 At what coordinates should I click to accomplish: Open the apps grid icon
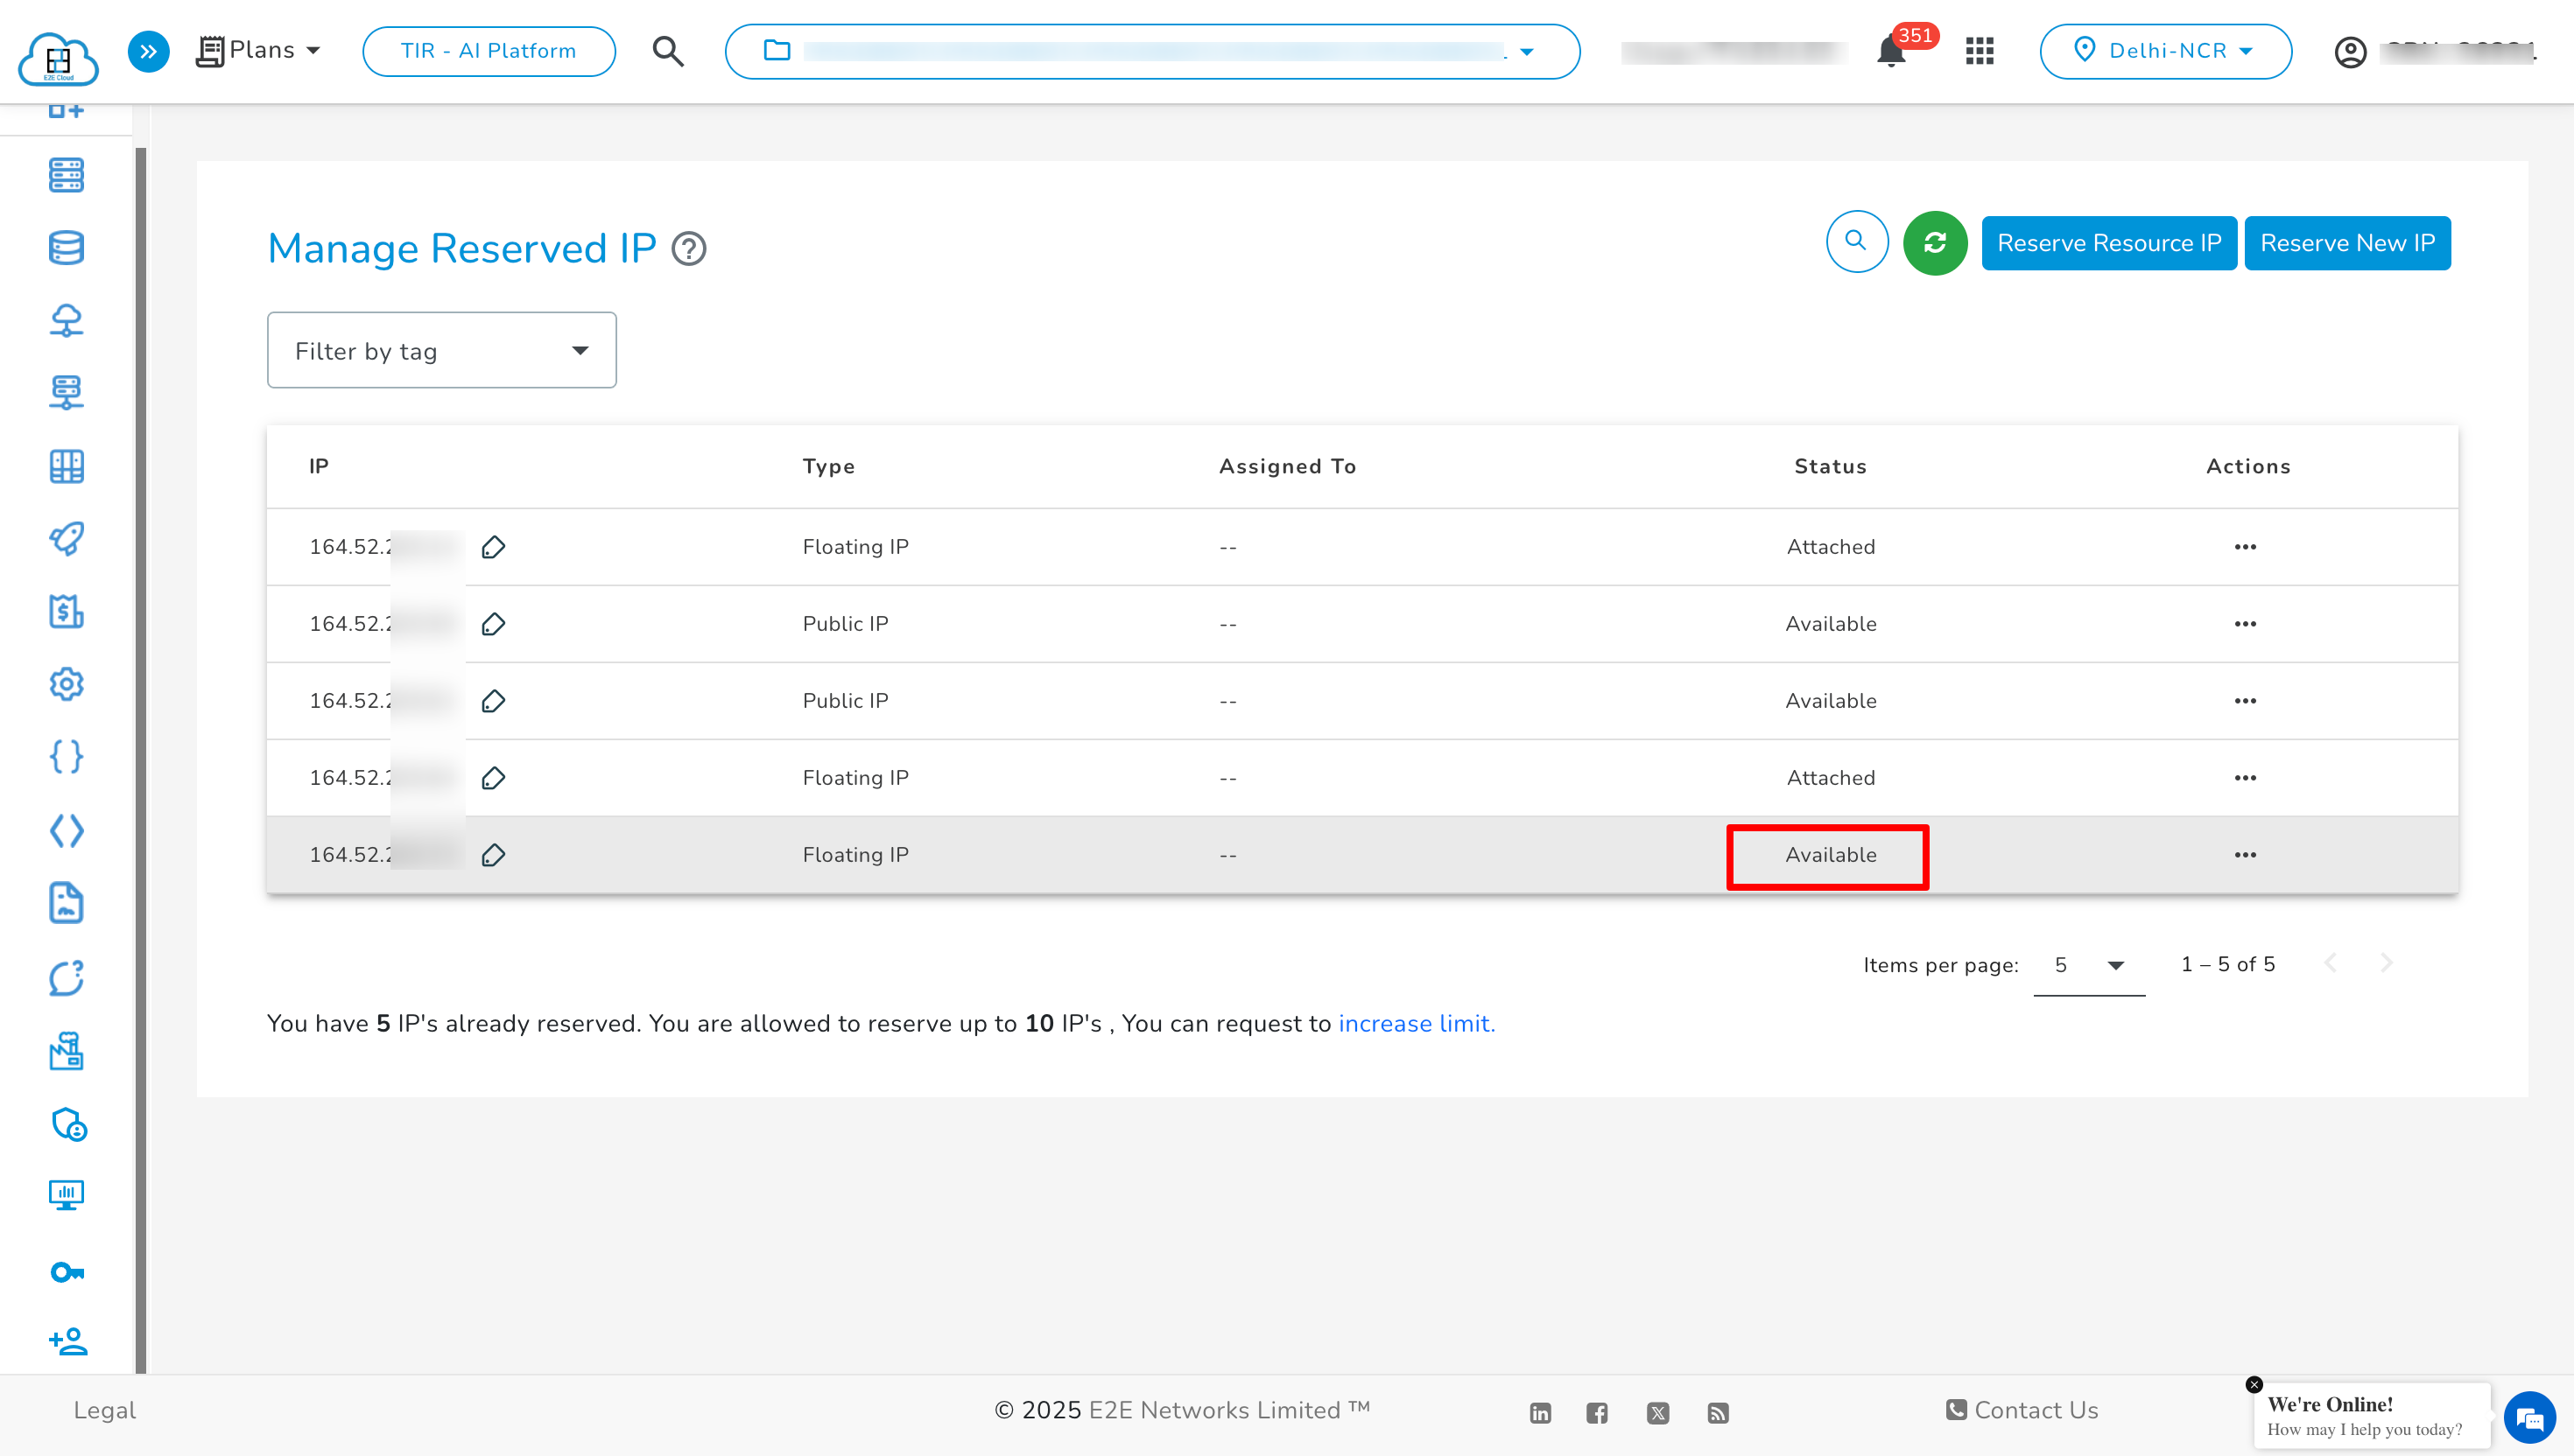pyautogui.click(x=1979, y=51)
